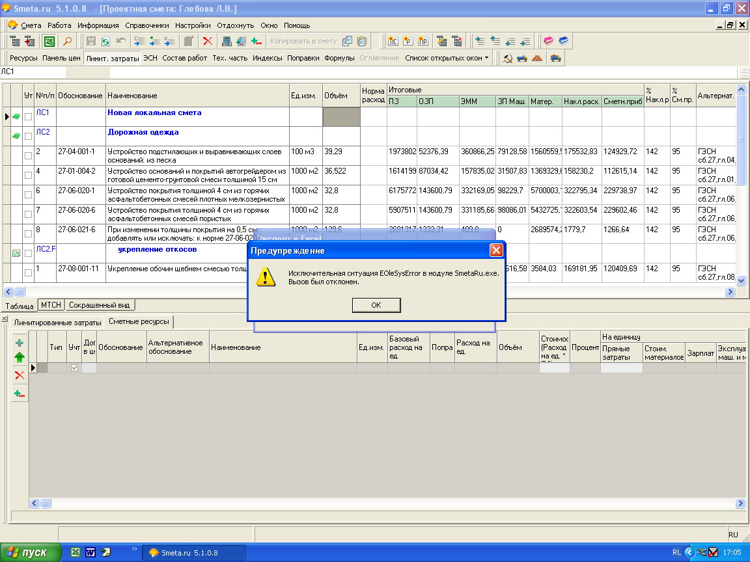The width and height of the screenshot is (750, 562).
Task: Click the Пуск start button
Action: [31, 552]
